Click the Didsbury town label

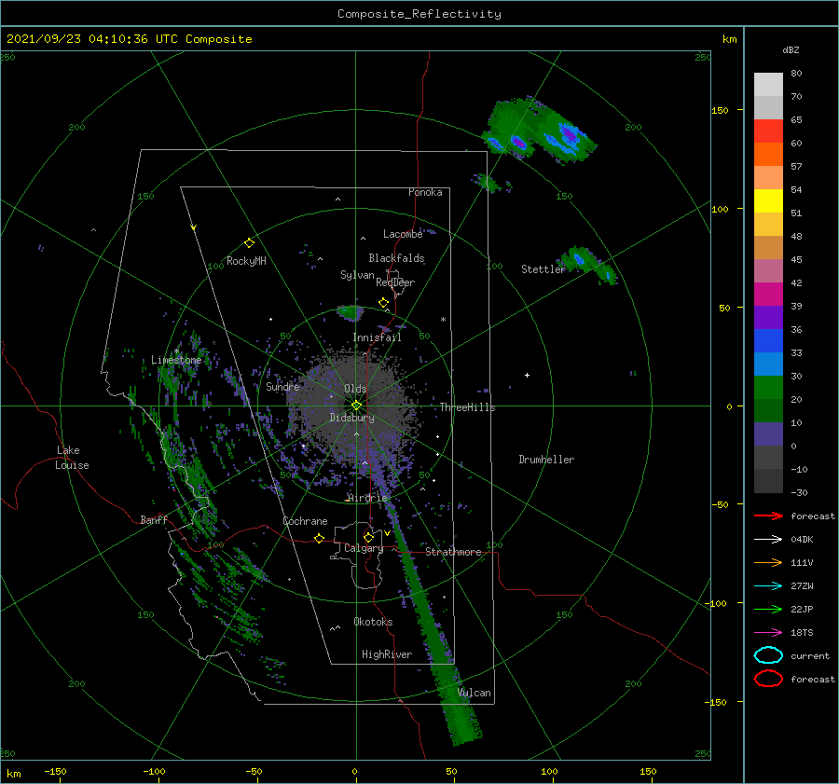coord(352,418)
